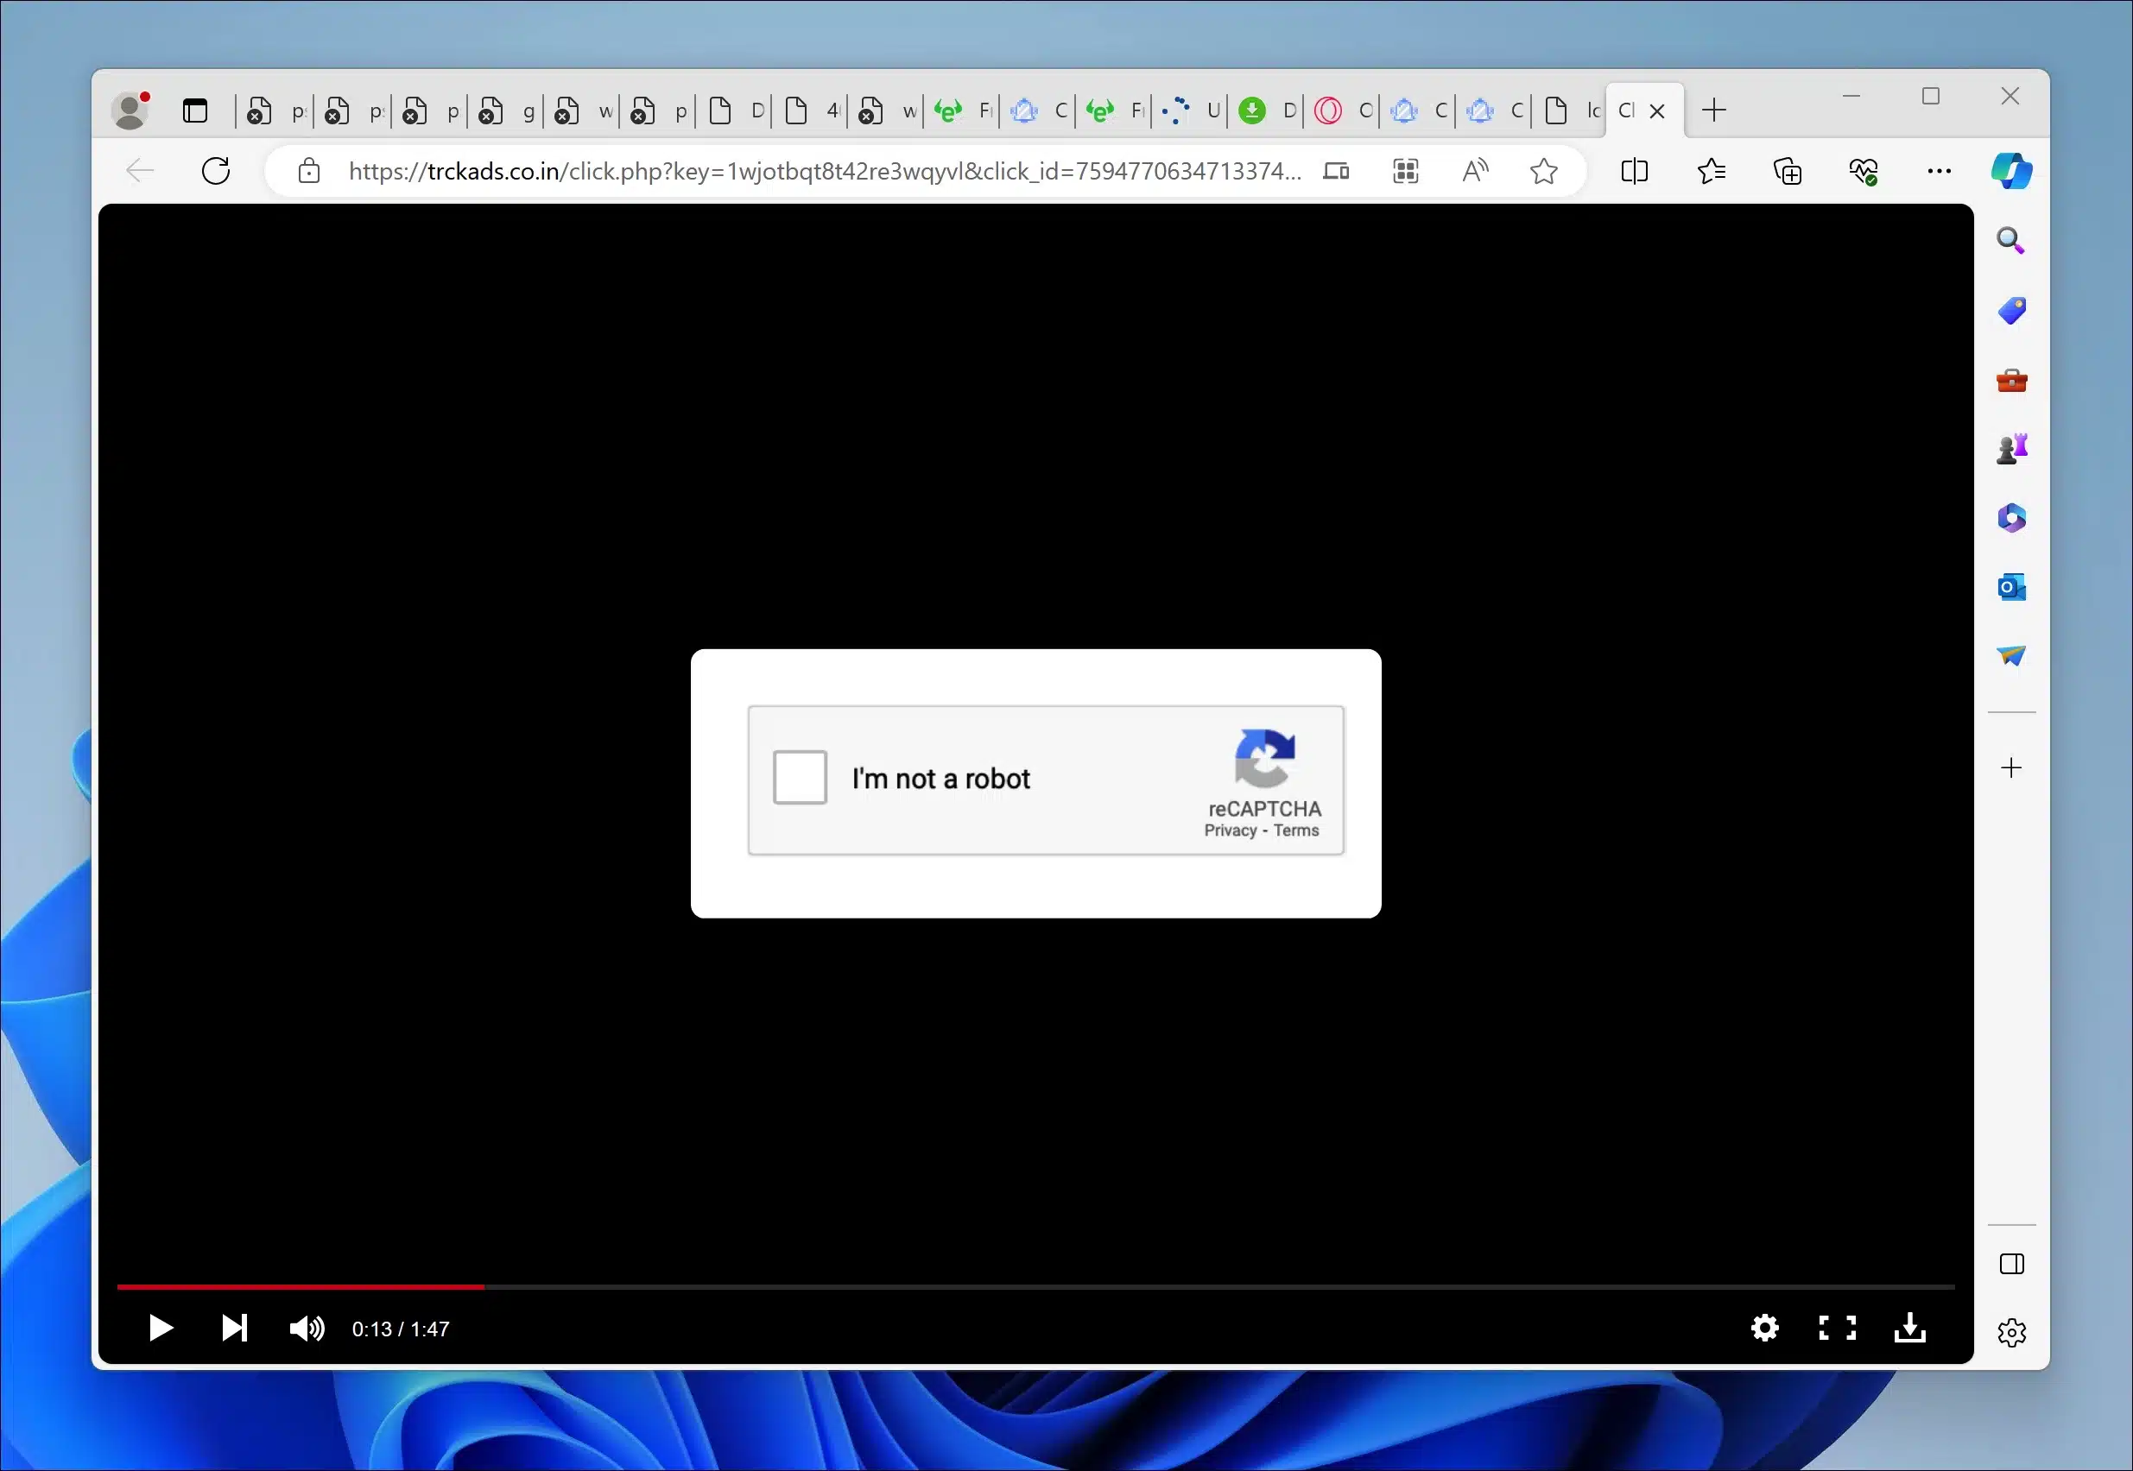Image resolution: width=2133 pixels, height=1471 pixels.
Task: Tick the I'm not a robot checkbox
Action: point(799,777)
